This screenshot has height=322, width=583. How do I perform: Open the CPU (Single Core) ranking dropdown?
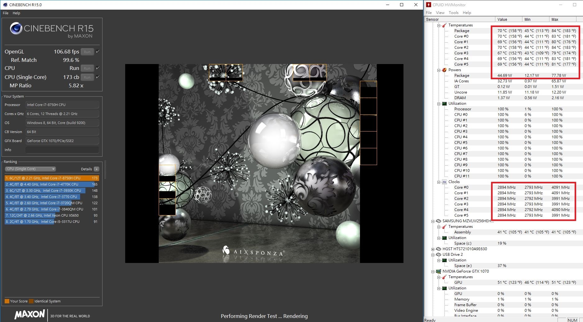click(x=30, y=169)
